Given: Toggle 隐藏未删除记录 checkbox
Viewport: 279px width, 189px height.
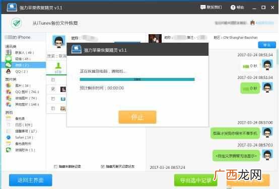Looking at the screenshot, I should click(x=55, y=166).
